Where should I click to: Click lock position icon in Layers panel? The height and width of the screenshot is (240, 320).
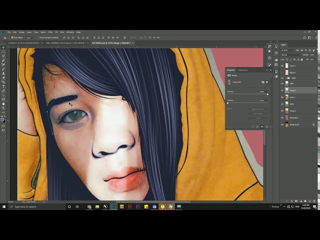coord(294,59)
